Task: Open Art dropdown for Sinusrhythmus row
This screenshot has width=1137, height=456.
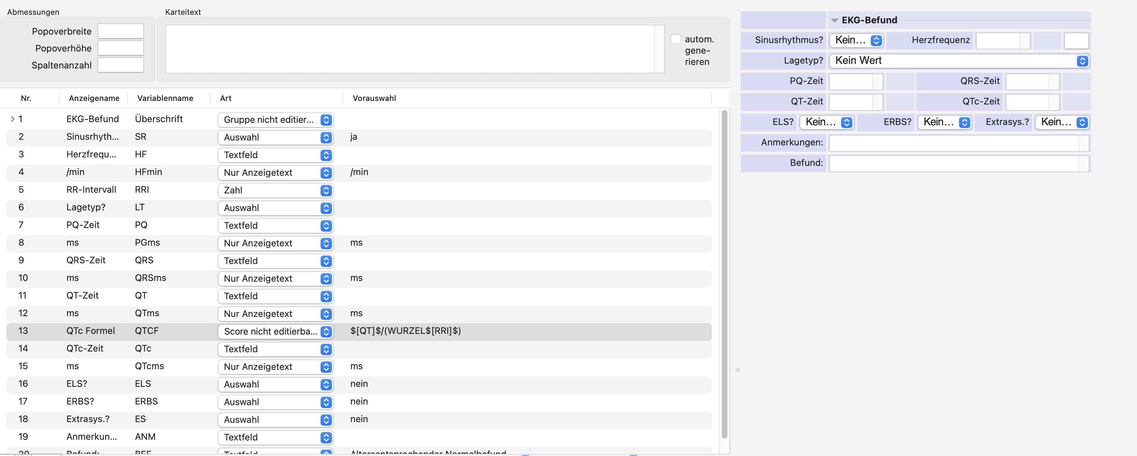Action: coord(275,137)
